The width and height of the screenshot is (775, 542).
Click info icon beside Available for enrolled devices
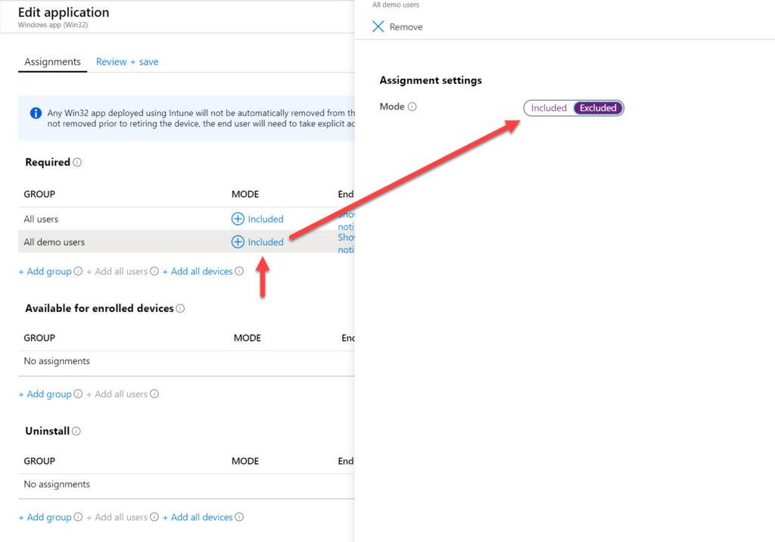click(179, 307)
